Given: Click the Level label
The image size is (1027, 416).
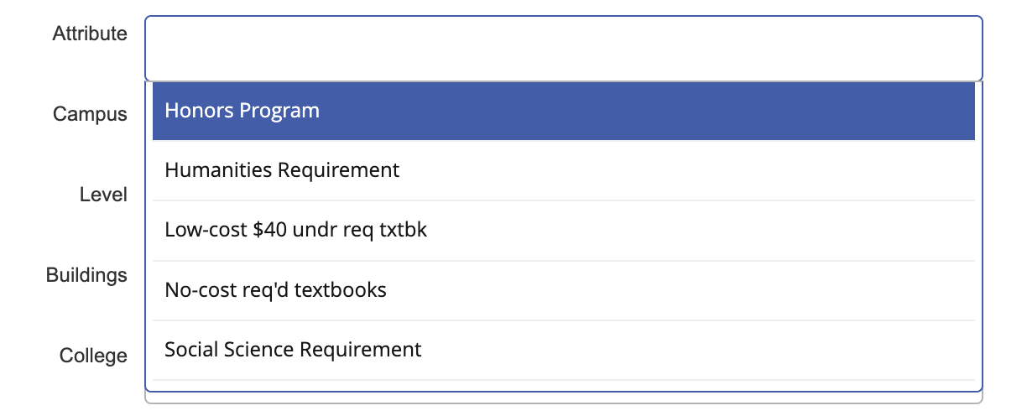Looking at the screenshot, I should point(103,195).
